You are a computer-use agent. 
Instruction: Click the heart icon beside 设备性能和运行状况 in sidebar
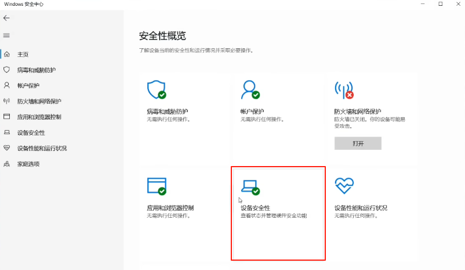tap(6, 147)
